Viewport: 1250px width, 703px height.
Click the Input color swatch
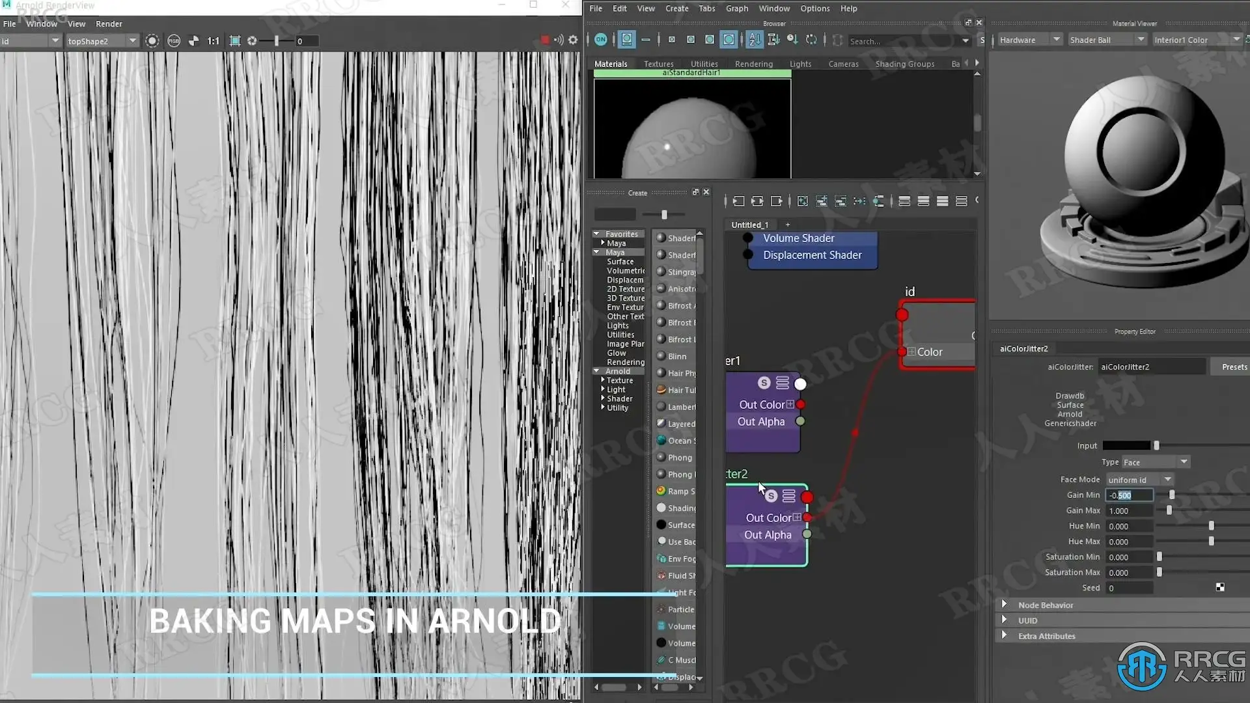[x=1126, y=446]
